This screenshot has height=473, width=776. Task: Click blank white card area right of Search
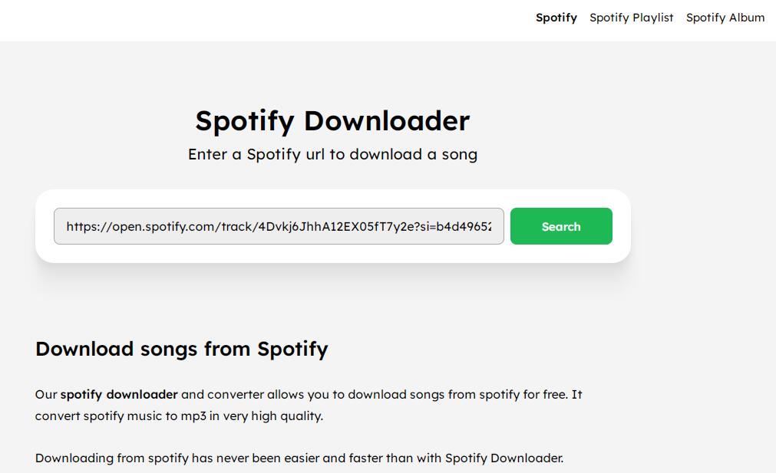621,226
